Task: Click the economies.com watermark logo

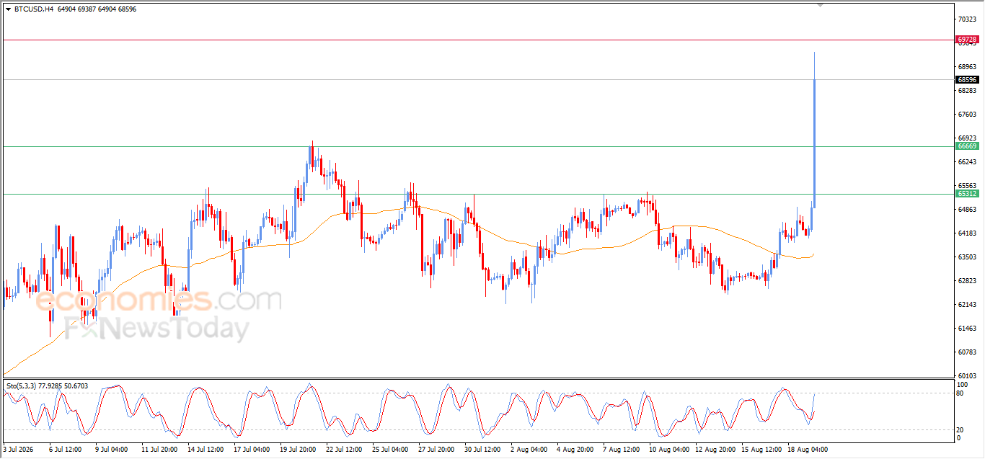Action: coord(159,300)
